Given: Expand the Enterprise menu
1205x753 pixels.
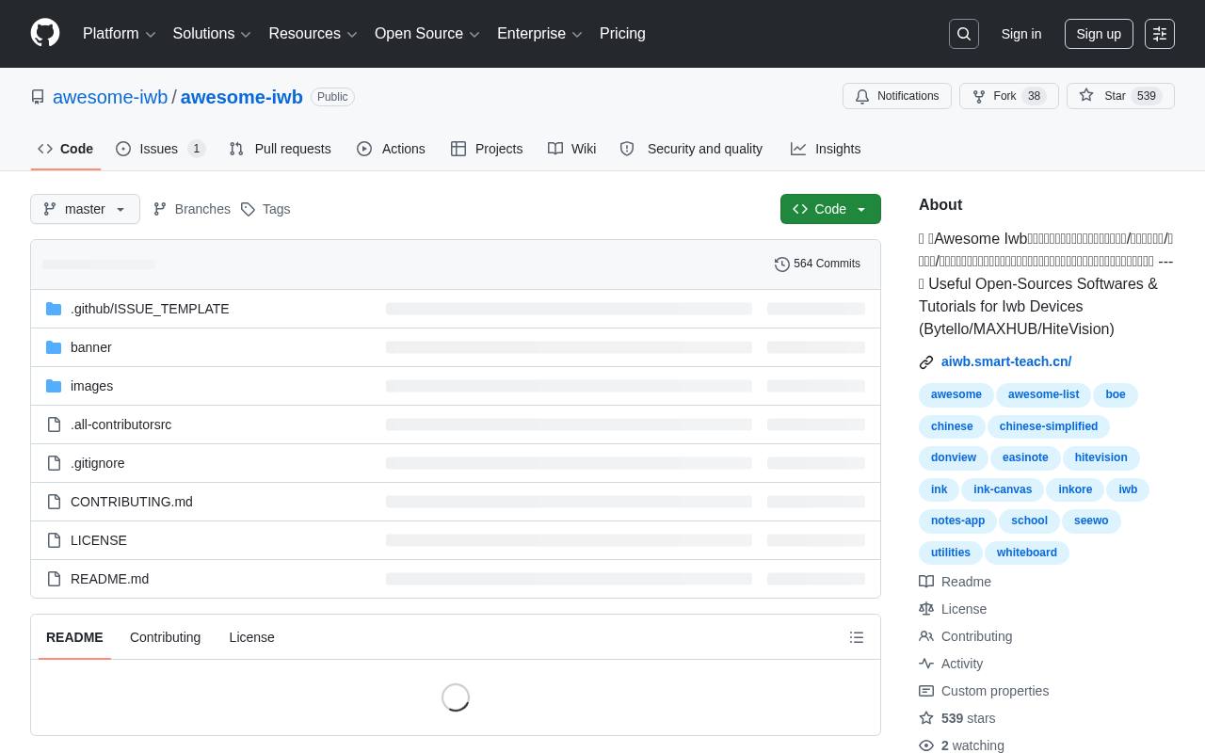Looking at the screenshot, I should (x=539, y=34).
